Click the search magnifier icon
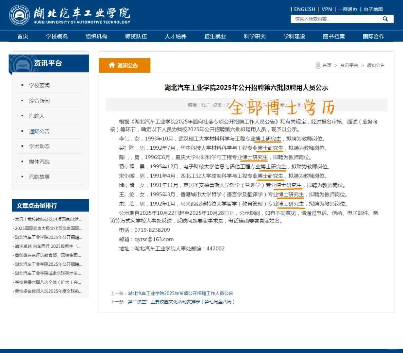403x353 pixels. pos(385,19)
